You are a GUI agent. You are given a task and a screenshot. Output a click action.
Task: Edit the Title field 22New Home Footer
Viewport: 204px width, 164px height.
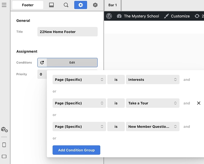67,32
